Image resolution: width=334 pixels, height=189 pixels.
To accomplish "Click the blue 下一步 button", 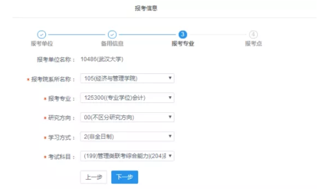I will point(125,177).
